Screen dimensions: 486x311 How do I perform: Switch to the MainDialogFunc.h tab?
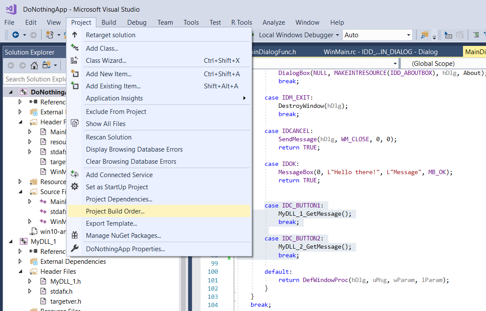point(274,52)
